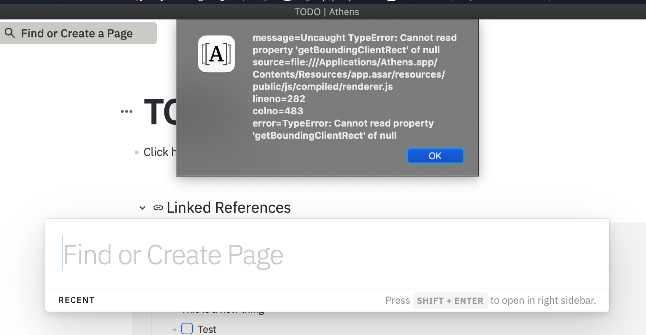Image resolution: width=646 pixels, height=335 pixels.
Task: Click the SHIFT + ENTER shortcut hint
Action: 450,300
